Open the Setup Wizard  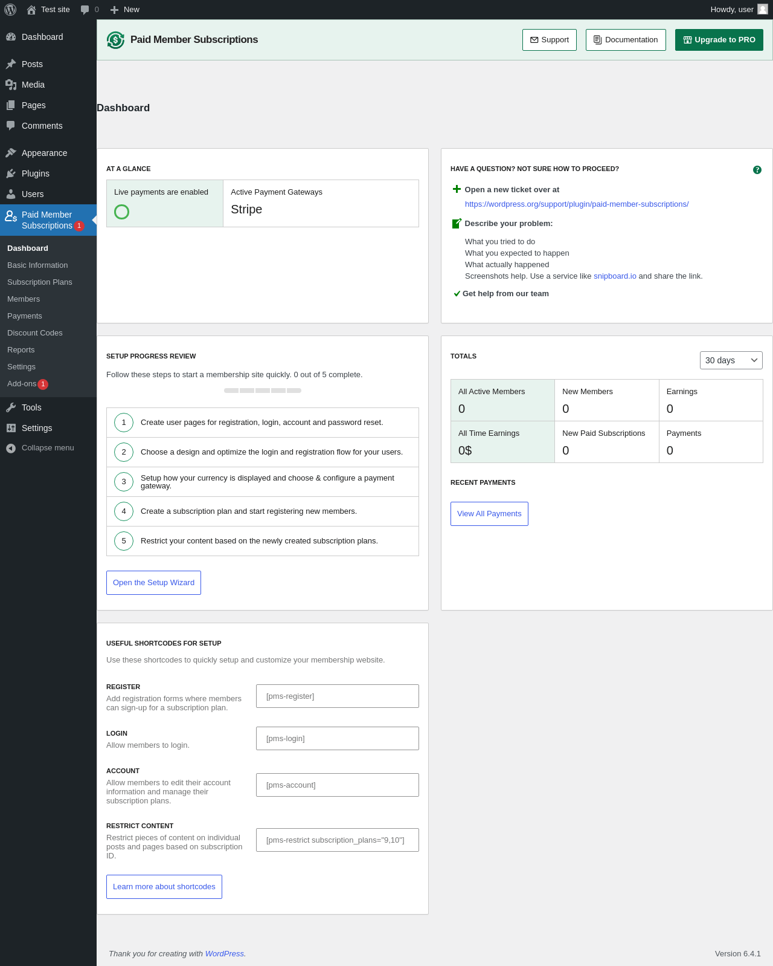click(153, 583)
